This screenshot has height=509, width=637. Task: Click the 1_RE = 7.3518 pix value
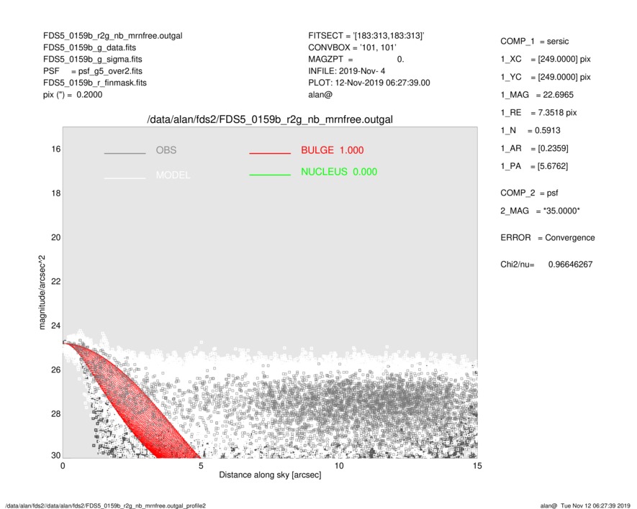tap(538, 113)
